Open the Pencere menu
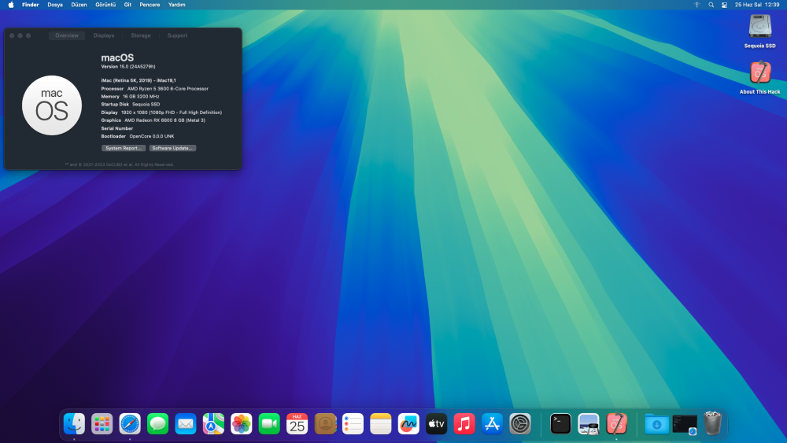This screenshot has height=443, width=787. [x=150, y=5]
